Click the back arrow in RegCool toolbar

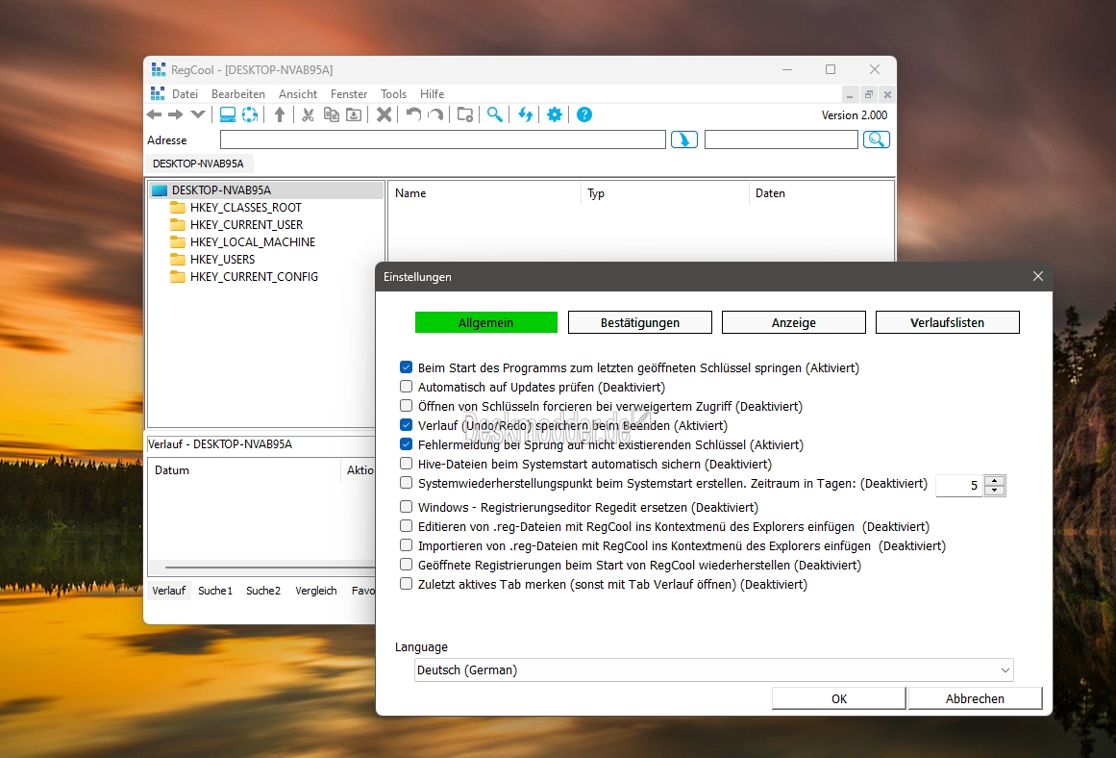click(154, 114)
